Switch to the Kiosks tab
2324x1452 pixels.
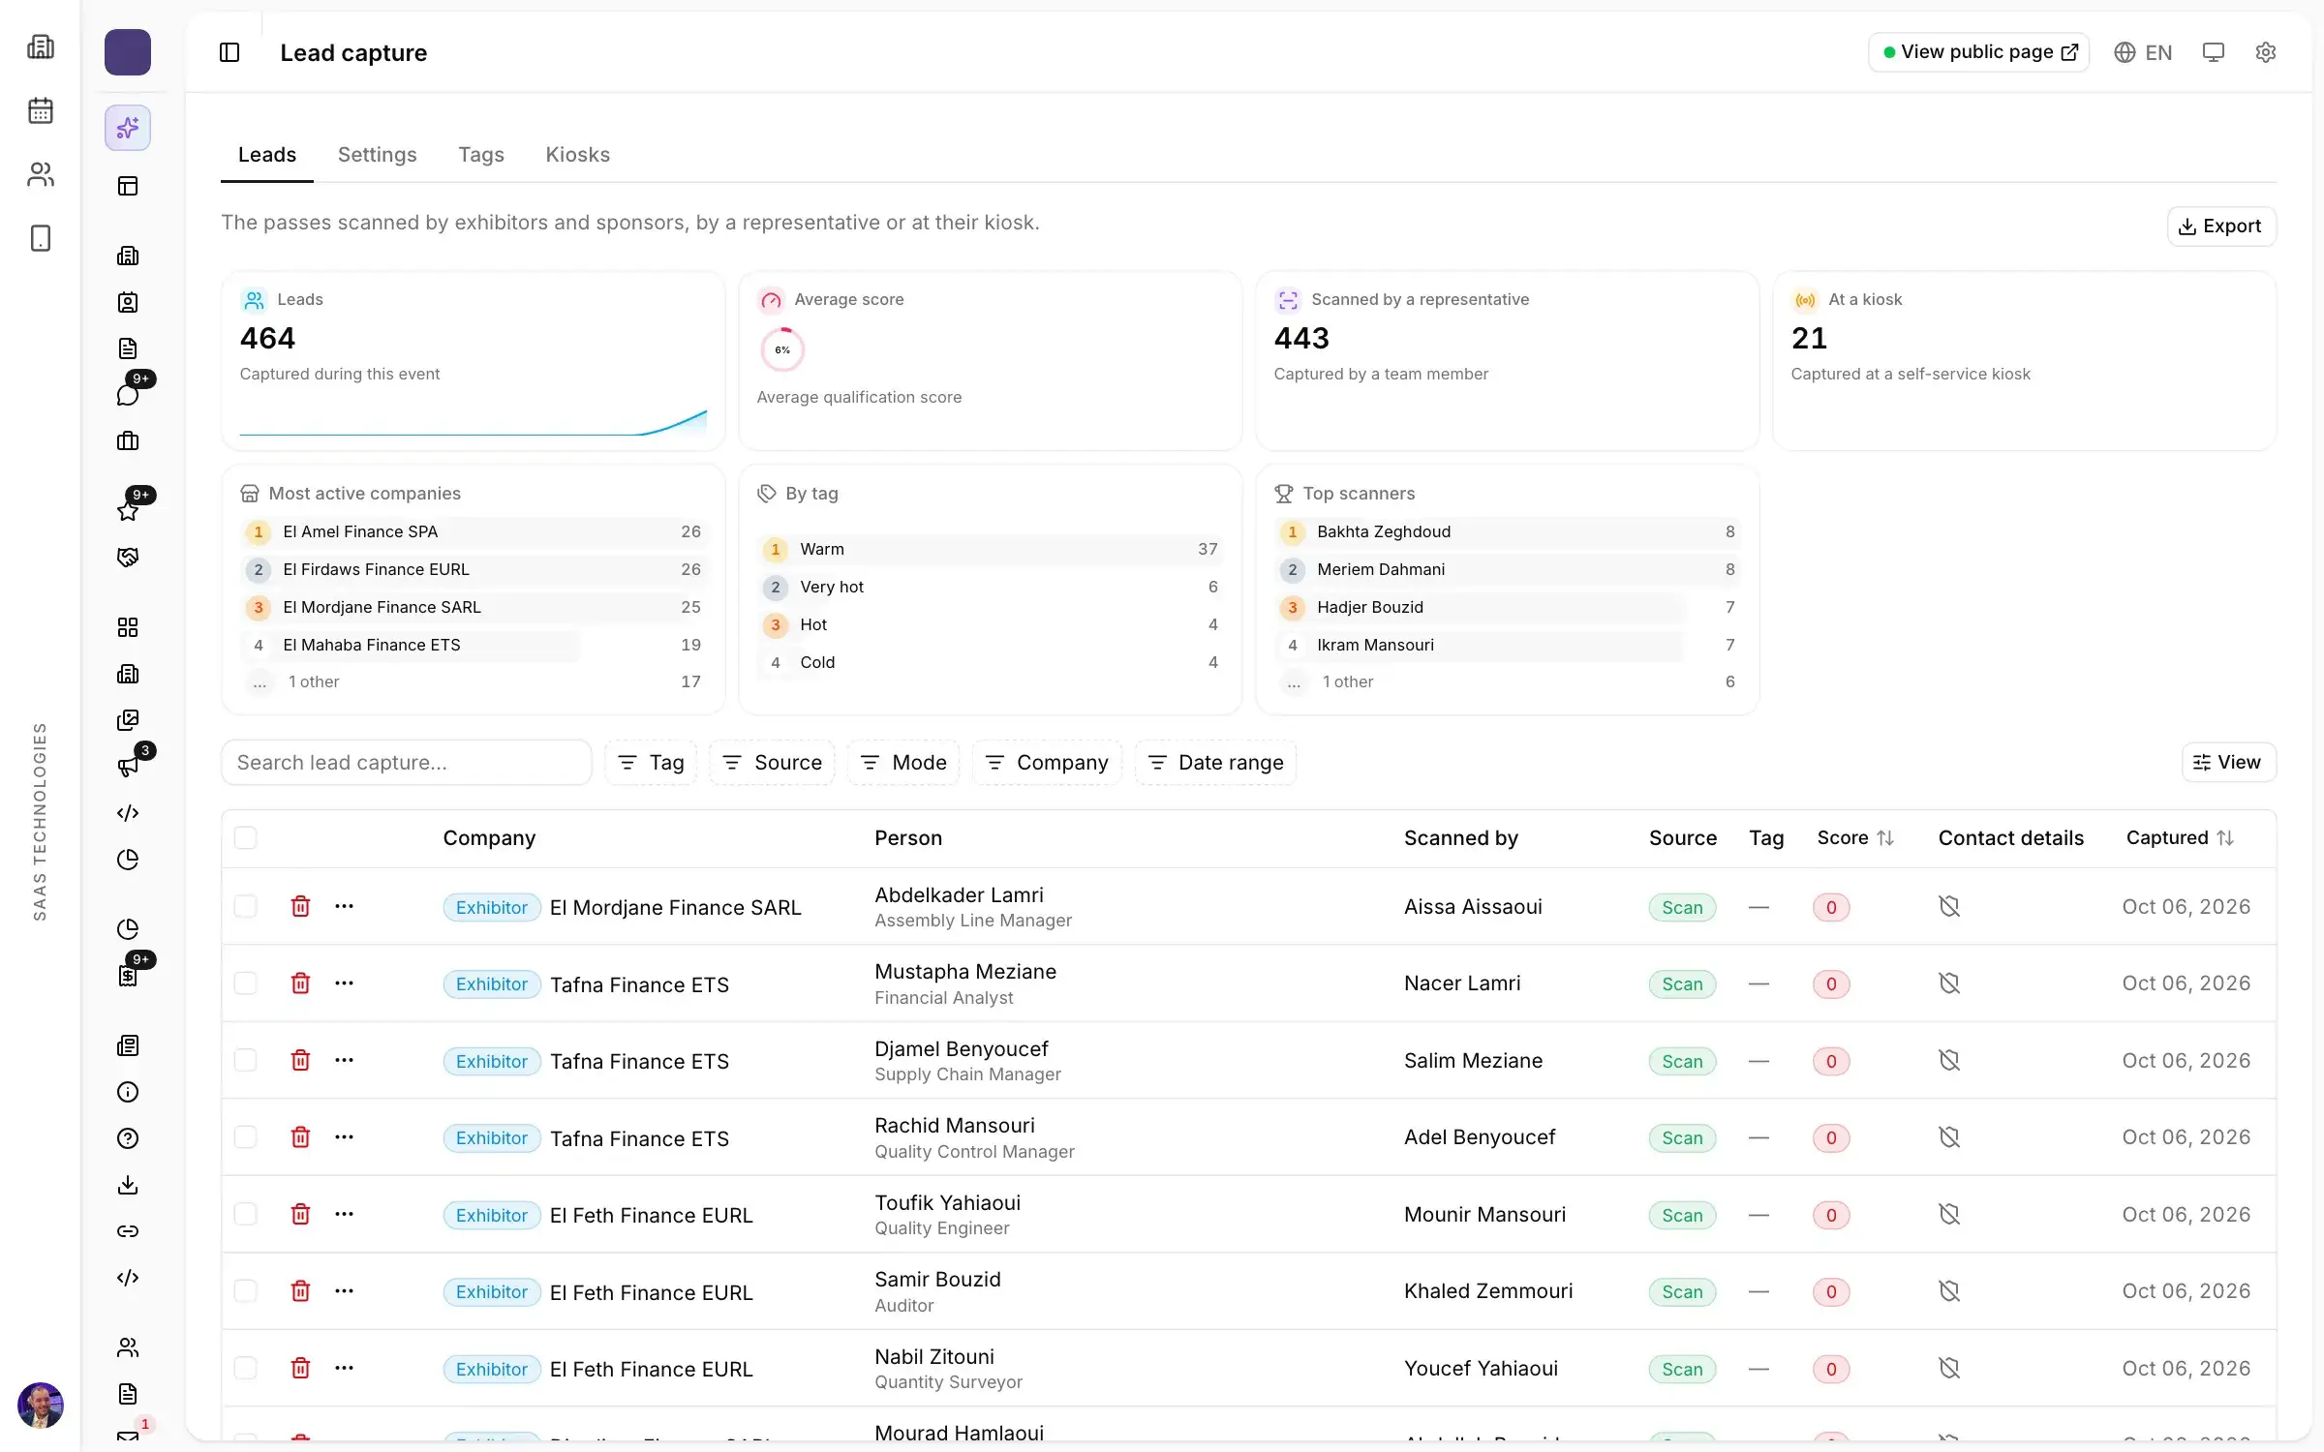click(577, 155)
